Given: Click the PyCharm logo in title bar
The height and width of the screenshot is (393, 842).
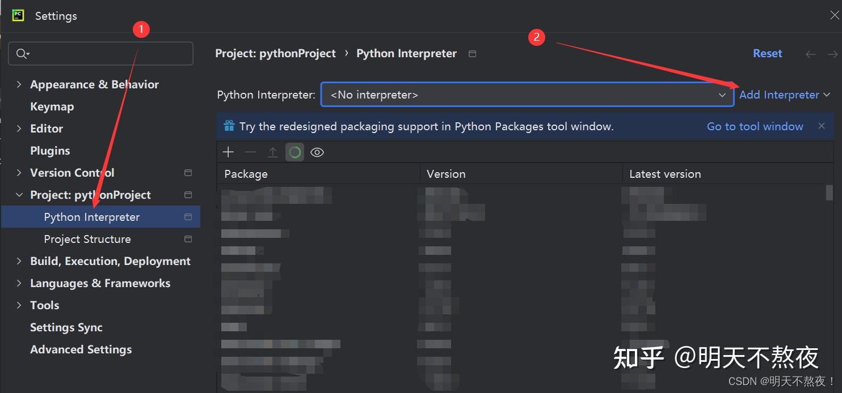Looking at the screenshot, I should 18,15.
